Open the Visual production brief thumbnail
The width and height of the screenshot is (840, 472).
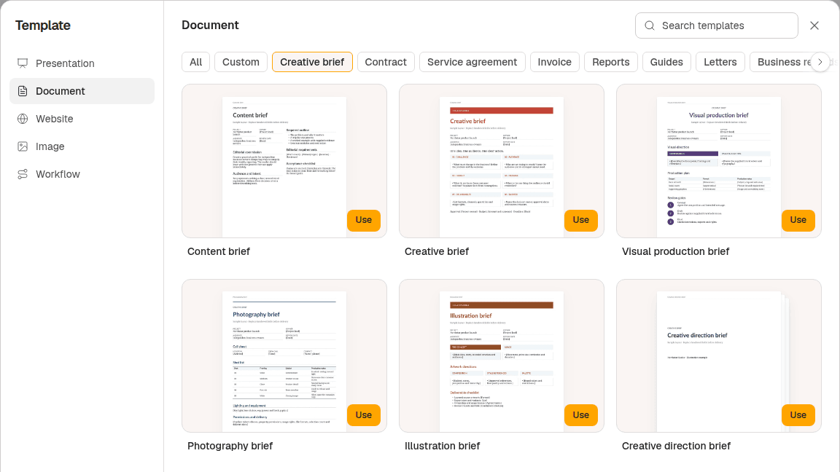719,160
